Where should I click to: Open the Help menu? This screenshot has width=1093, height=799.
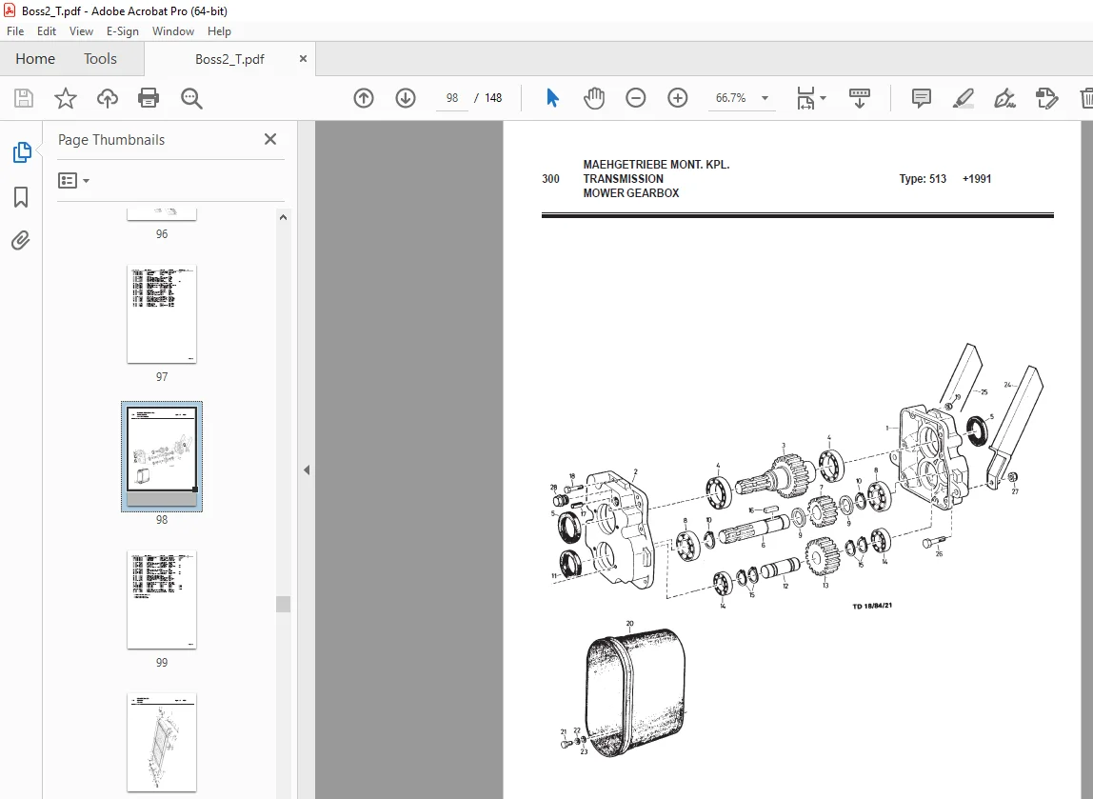click(219, 31)
